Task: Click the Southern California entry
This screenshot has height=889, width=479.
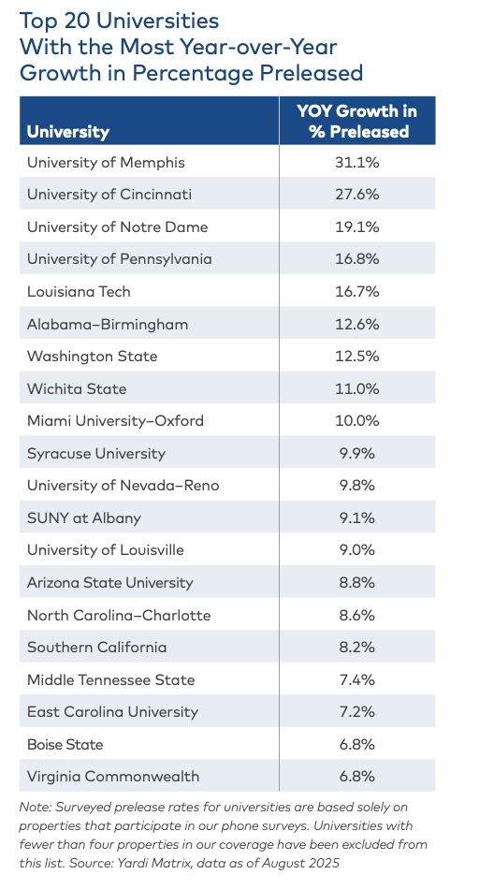Action: coord(97,648)
